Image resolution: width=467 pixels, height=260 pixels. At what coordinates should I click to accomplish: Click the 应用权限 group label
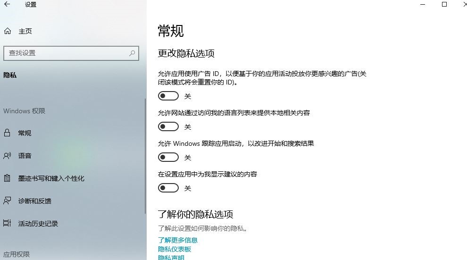pyautogui.click(x=17, y=254)
